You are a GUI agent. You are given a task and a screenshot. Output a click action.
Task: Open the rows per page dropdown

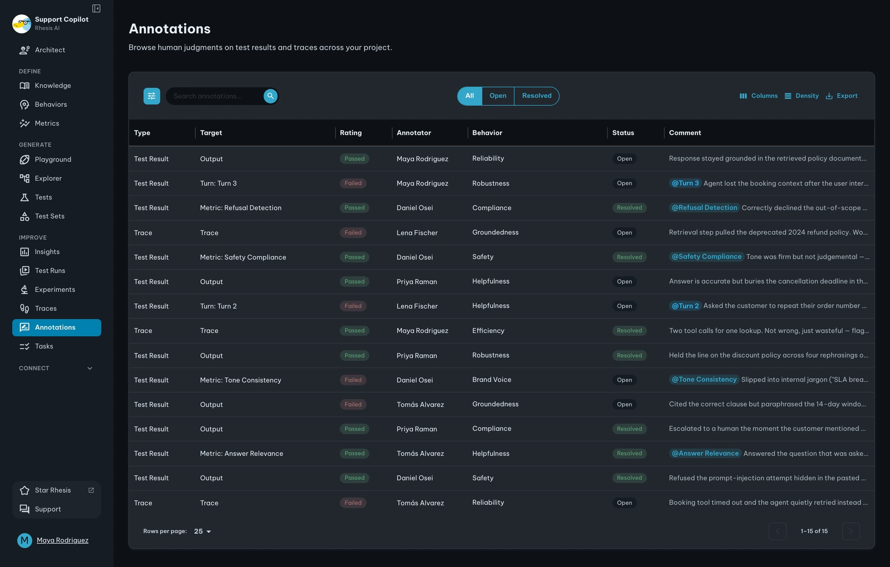(202, 531)
